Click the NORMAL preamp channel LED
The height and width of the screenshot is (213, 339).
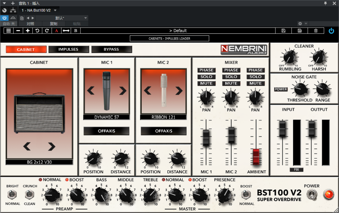(40, 180)
